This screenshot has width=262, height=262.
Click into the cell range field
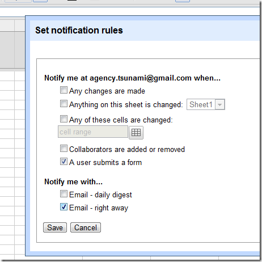93,132
